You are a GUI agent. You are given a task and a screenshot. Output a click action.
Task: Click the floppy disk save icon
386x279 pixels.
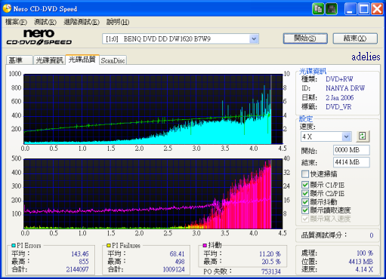tap(332, 9)
